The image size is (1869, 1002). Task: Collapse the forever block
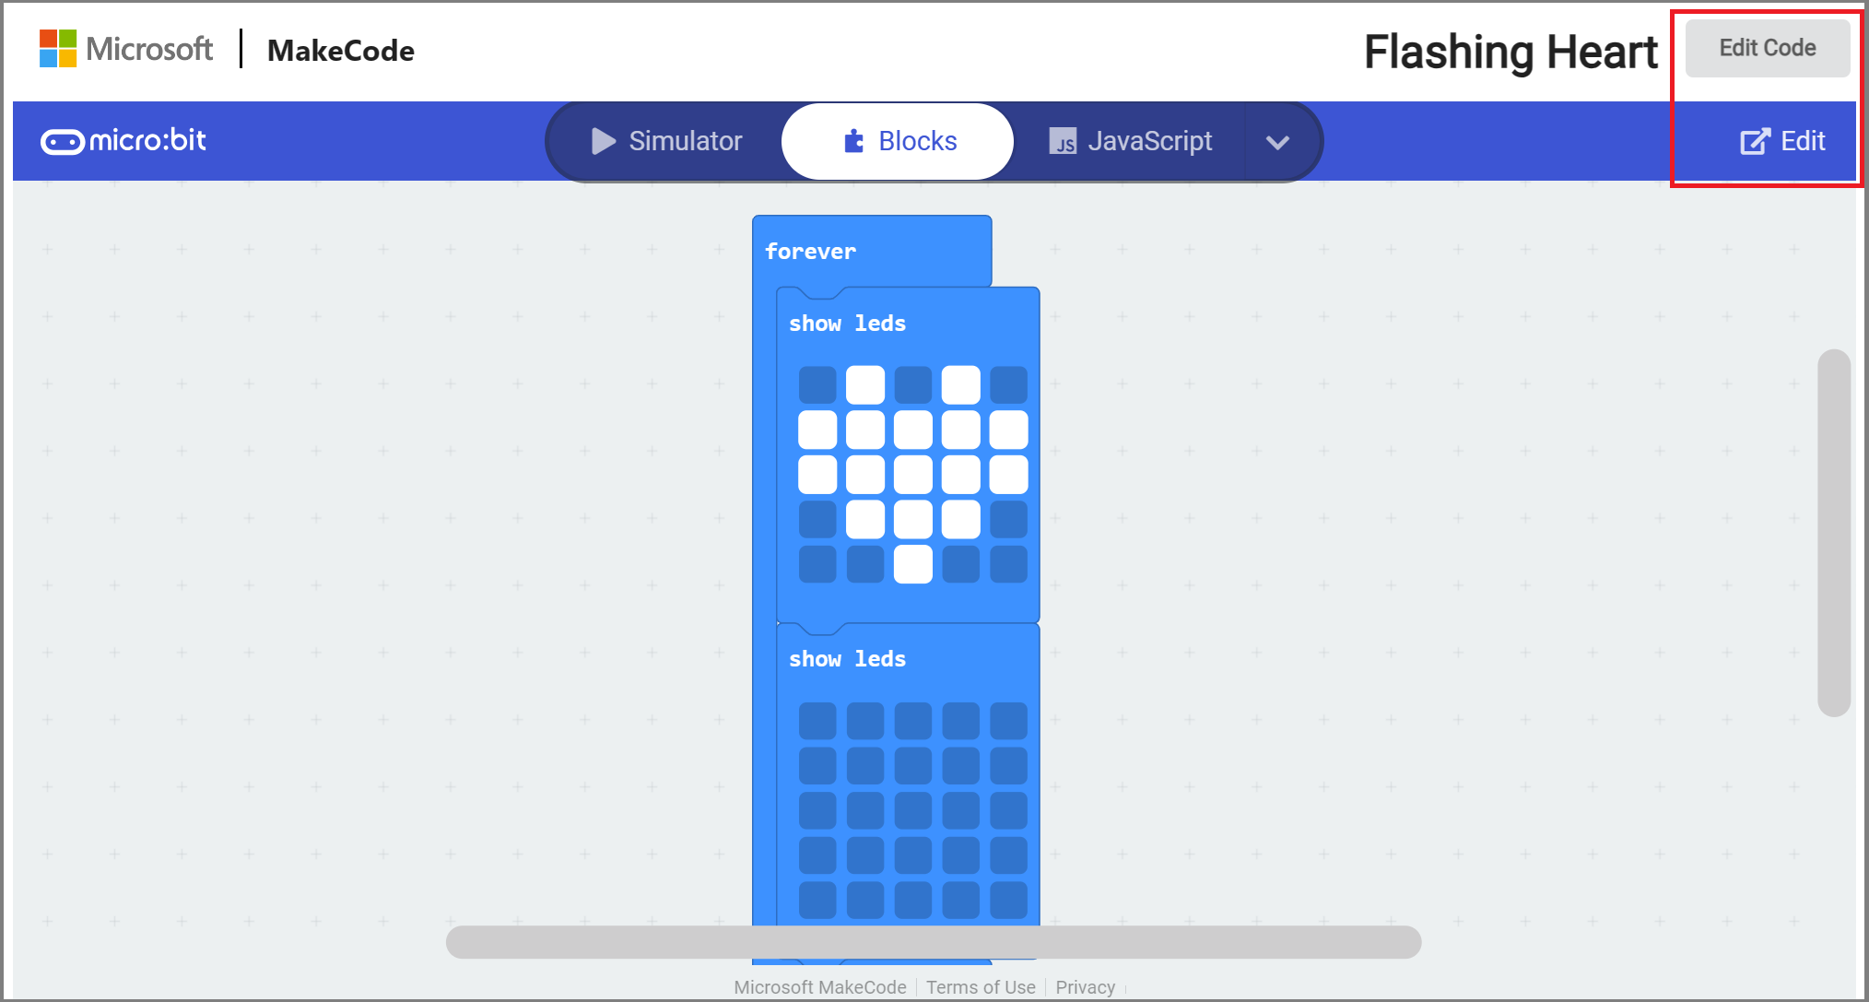pos(809,250)
